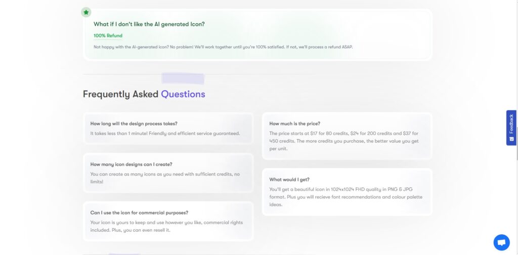The width and height of the screenshot is (518, 255).
Task: Select the 'What would I get?' question
Action: coord(289,179)
